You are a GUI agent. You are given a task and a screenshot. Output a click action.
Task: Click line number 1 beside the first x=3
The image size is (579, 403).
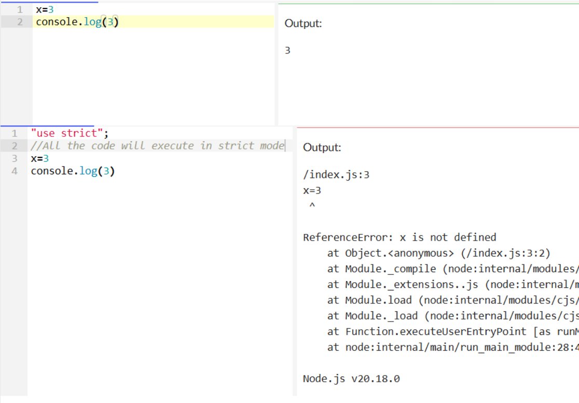coord(20,9)
